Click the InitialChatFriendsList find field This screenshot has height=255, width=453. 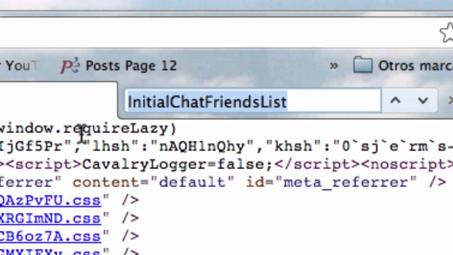pos(253,102)
